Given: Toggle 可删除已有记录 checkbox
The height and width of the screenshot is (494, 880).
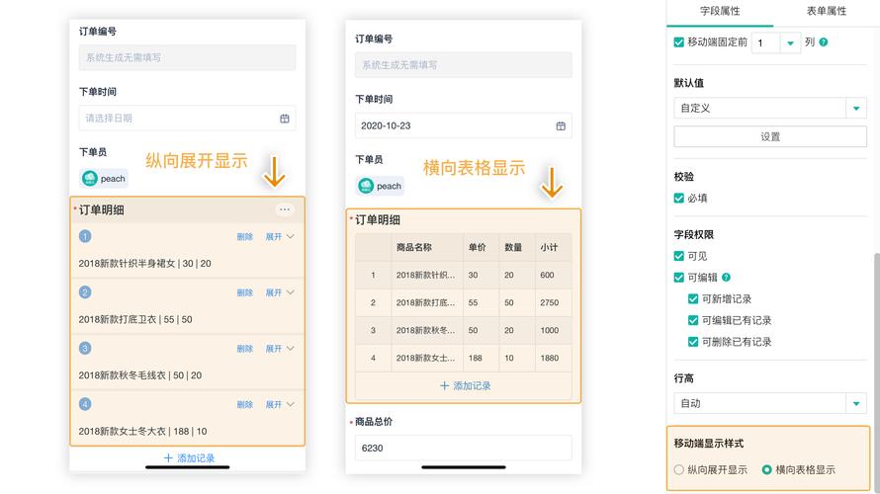Looking at the screenshot, I should pyautogui.click(x=693, y=342).
